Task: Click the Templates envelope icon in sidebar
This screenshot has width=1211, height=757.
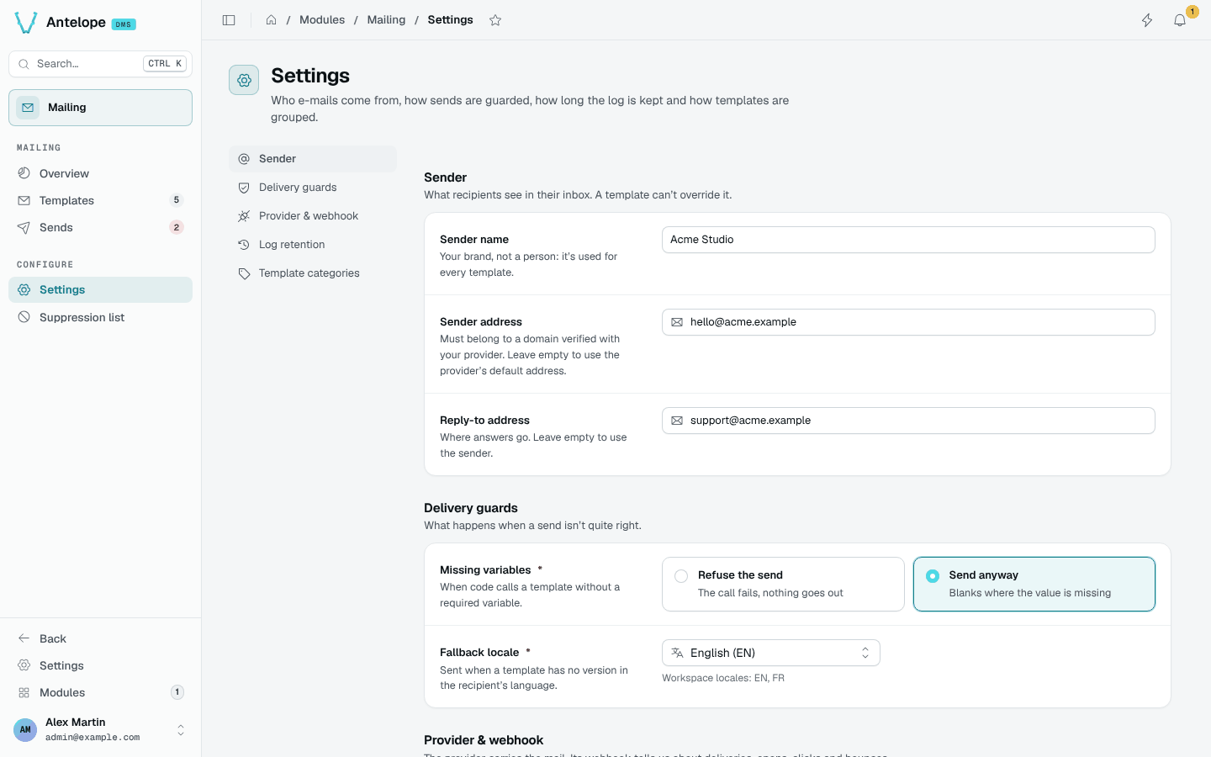Action: click(x=24, y=200)
